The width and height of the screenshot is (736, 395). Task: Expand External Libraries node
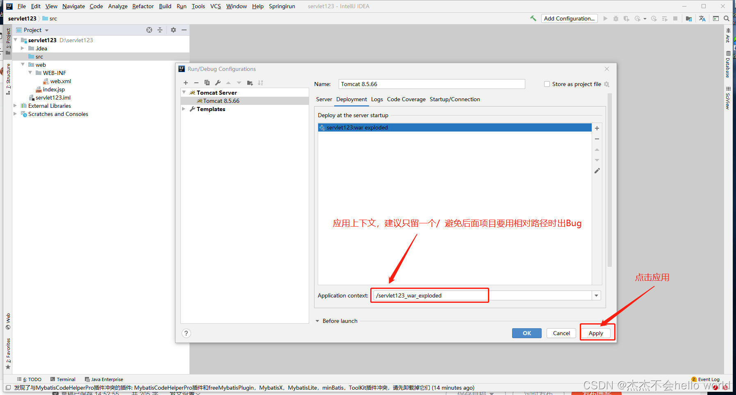click(15, 106)
